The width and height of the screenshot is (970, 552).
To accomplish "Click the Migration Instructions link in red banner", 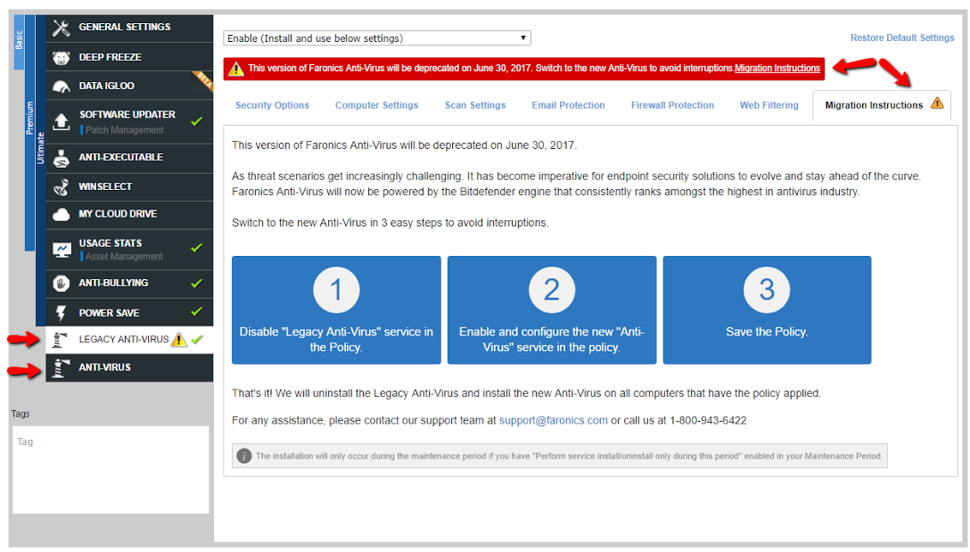I will click(x=777, y=69).
